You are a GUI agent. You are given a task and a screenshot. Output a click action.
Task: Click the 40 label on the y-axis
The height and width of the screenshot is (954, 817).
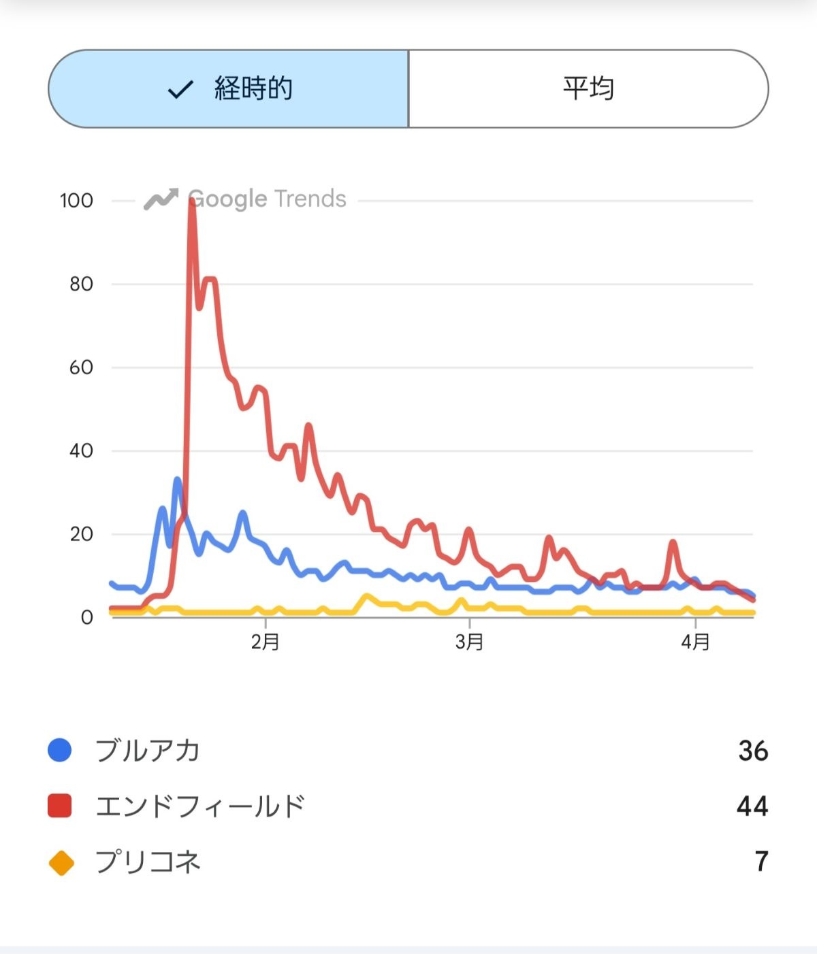pyautogui.click(x=81, y=450)
